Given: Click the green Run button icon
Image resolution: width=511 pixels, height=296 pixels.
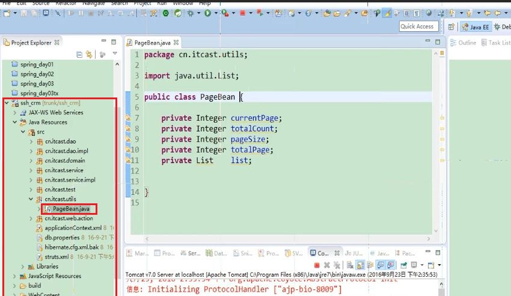Looking at the screenshot, I should [207, 13].
